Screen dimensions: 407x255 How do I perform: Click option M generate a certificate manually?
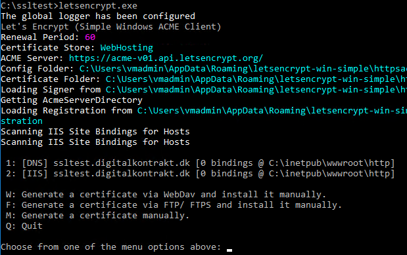click(x=97, y=216)
